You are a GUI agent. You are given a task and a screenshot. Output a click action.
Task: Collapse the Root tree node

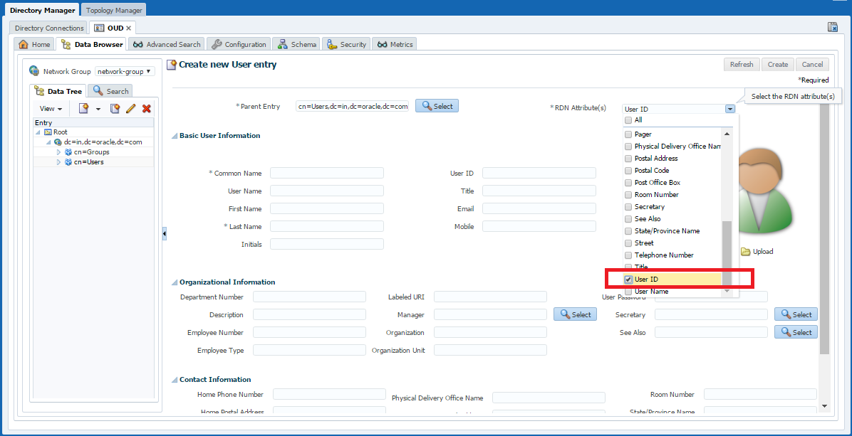(38, 132)
